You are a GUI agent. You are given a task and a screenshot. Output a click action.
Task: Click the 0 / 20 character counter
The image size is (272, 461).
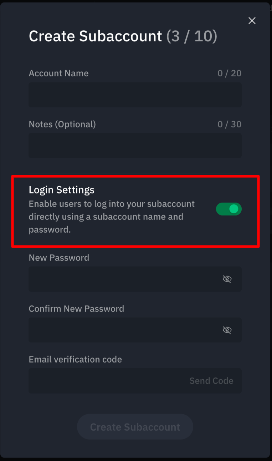coord(230,73)
